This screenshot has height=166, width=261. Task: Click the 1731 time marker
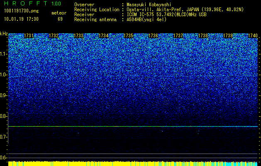(x=29, y=36)
